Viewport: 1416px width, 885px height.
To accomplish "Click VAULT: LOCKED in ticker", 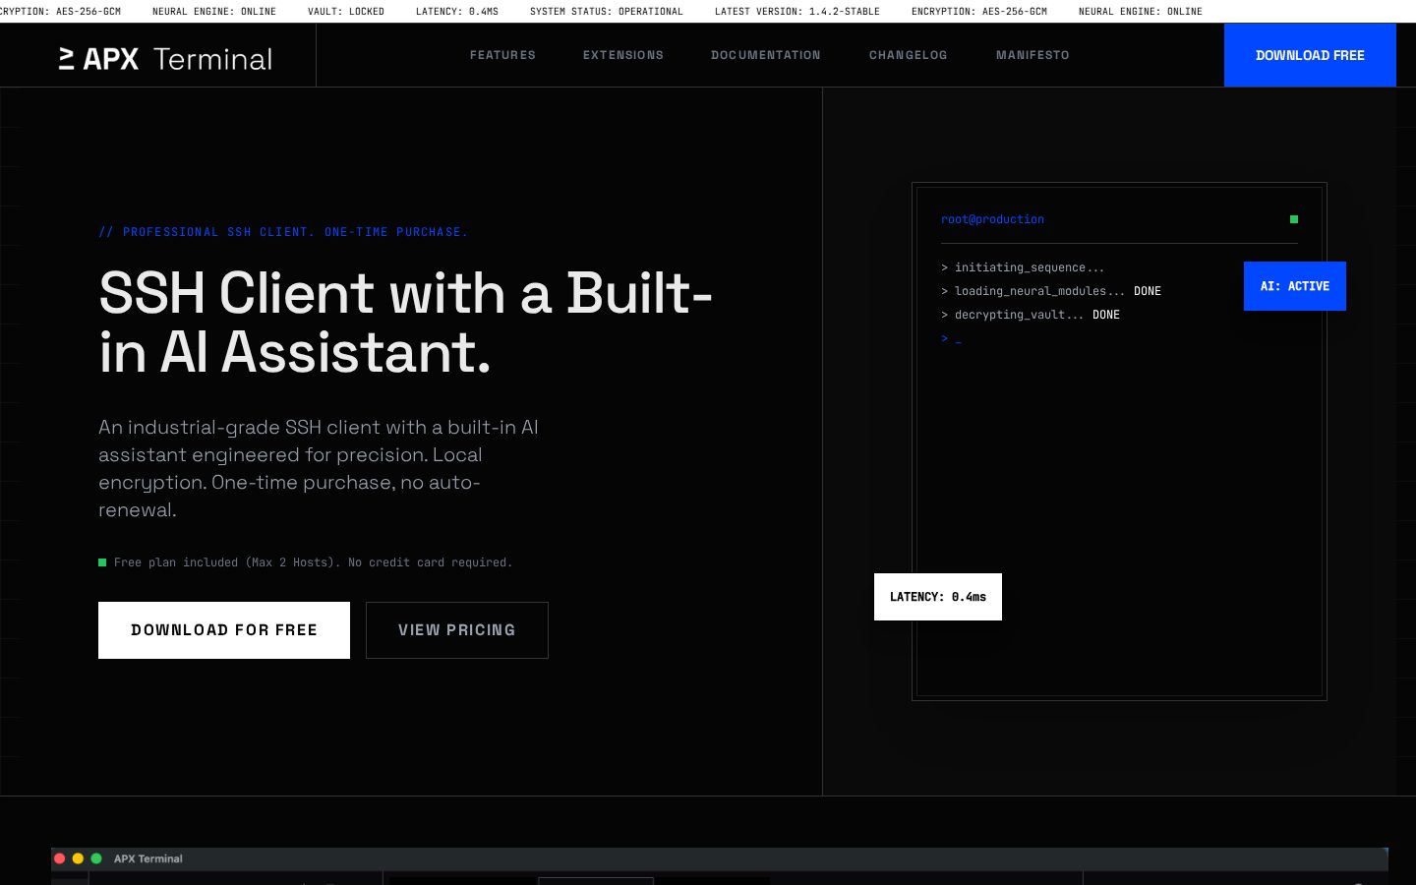I will (x=346, y=12).
